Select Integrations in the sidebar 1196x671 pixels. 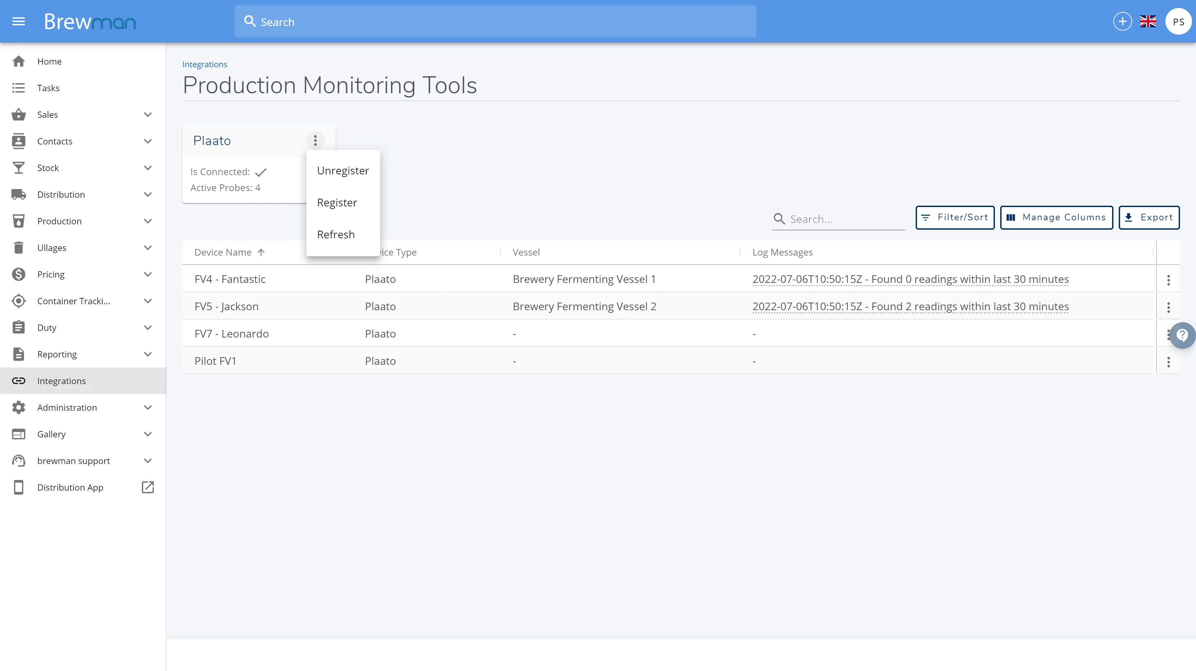click(83, 381)
